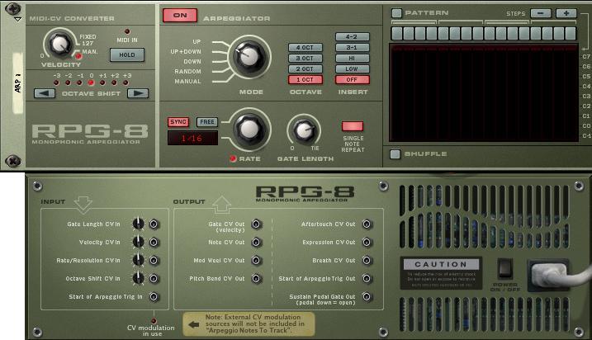Click the C7 pattern note label

586,57
